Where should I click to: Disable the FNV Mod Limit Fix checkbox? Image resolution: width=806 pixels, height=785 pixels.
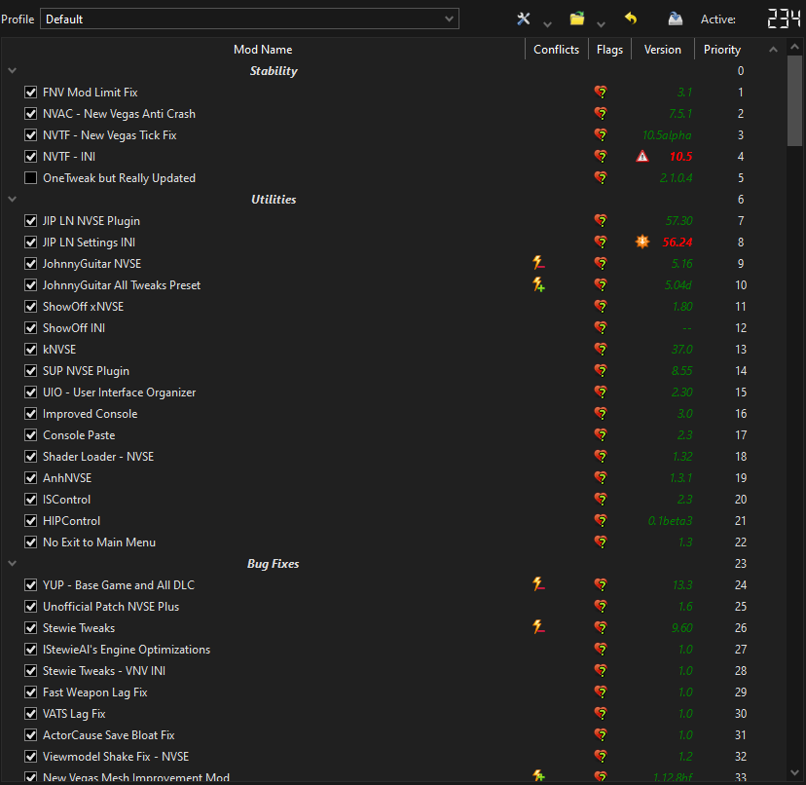31,93
